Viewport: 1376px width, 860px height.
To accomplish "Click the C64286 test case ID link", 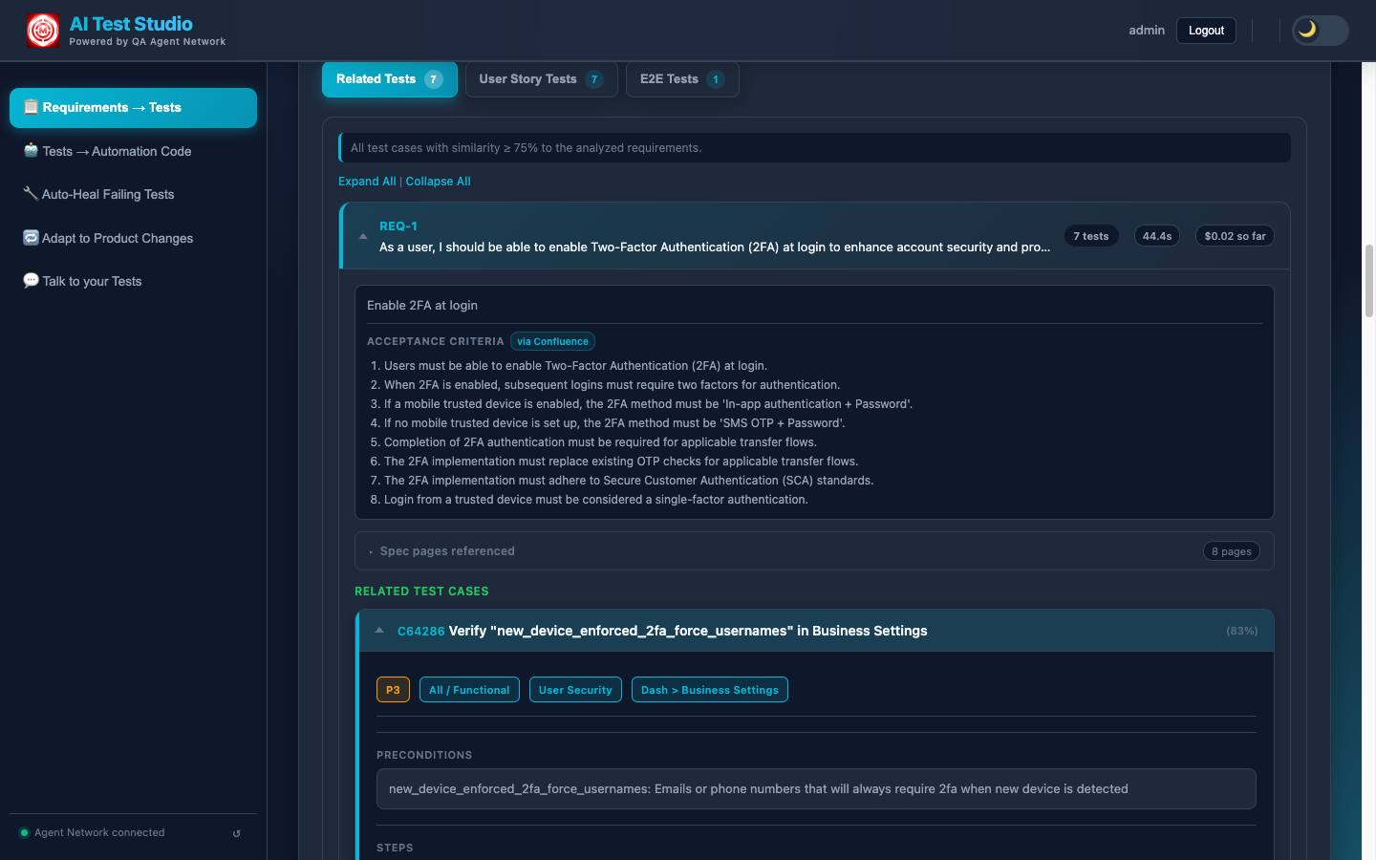I will point(421,631).
